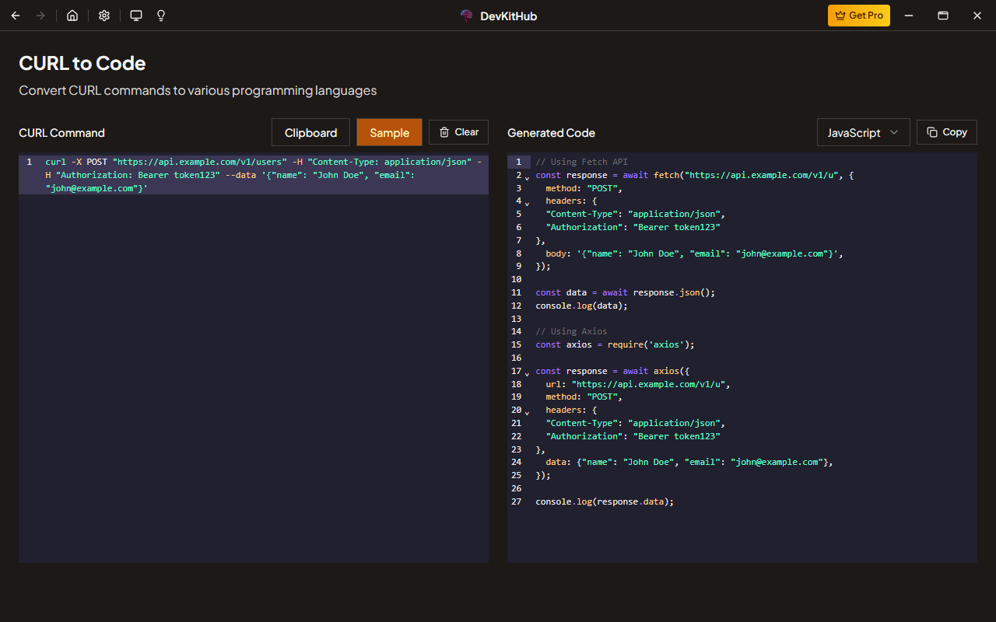Click the Get Pro button
This screenshot has width=996, height=622.
pos(859,16)
